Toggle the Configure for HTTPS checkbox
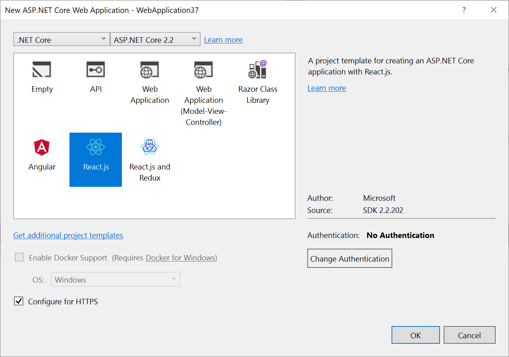The width and height of the screenshot is (509, 357). tap(19, 301)
